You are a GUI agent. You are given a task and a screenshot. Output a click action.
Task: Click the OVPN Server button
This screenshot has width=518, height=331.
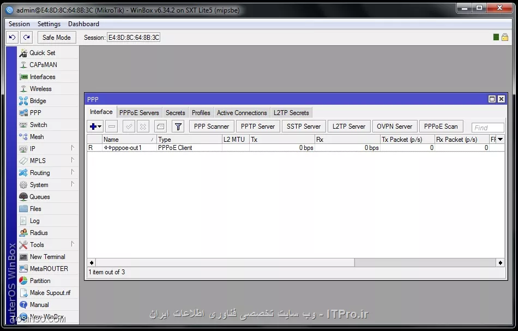394,126
